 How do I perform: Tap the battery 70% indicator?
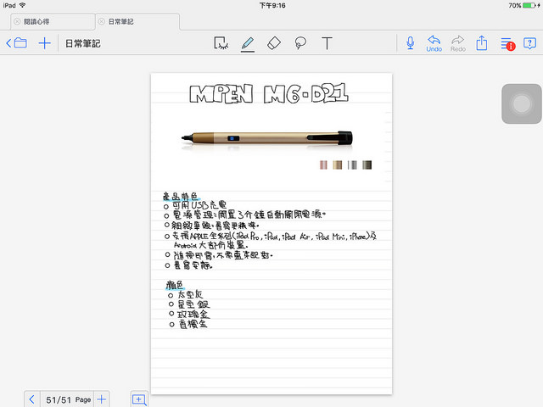pos(524,5)
